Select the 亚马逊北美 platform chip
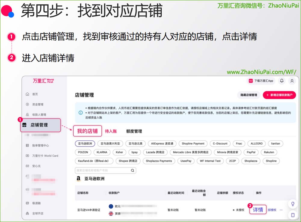The image size is (301, 222). coord(135,143)
